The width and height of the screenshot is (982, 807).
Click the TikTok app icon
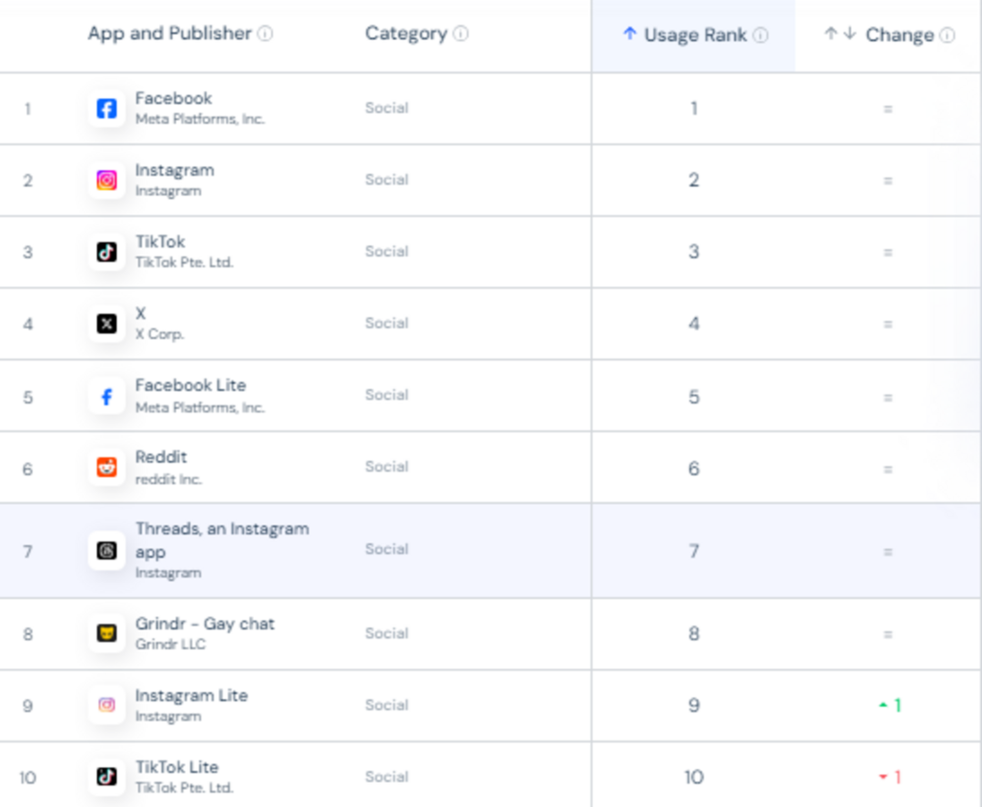[x=106, y=253]
